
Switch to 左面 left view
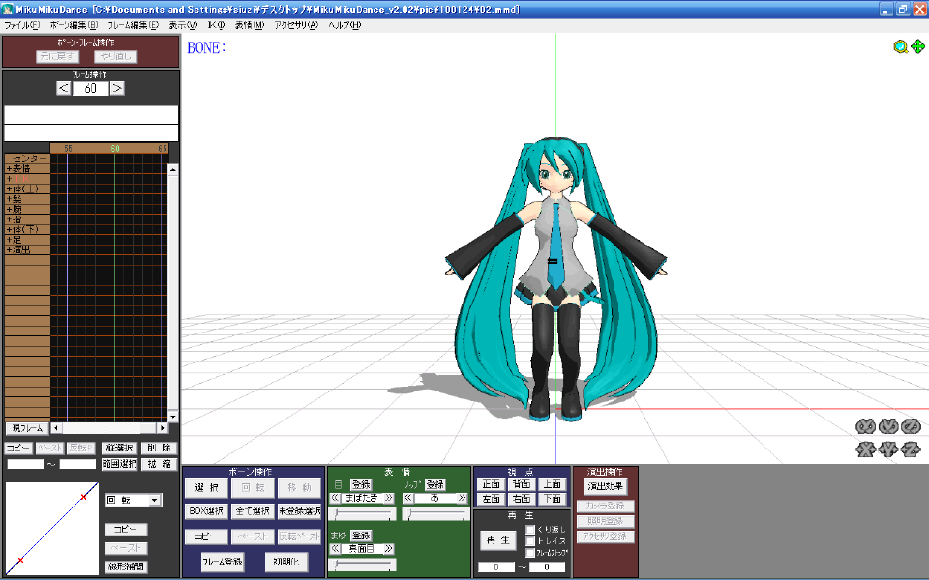[x=492, y=499]
